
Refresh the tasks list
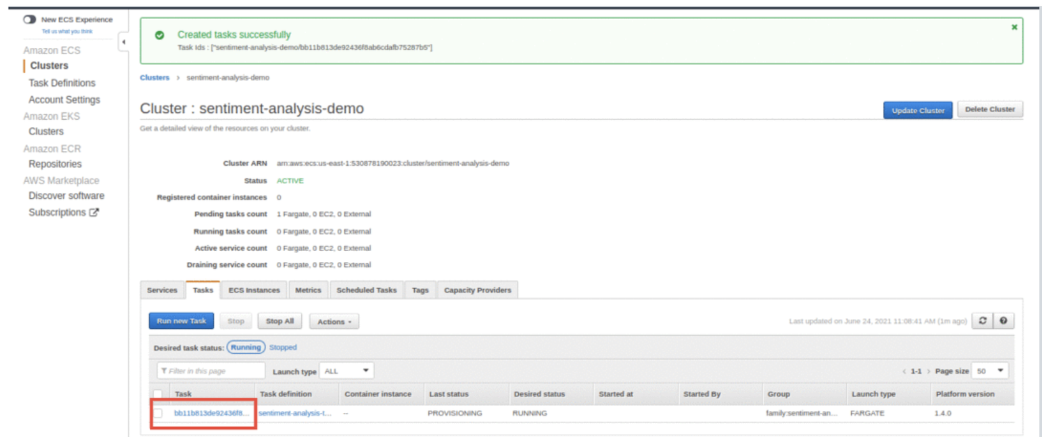click(982, 321)
